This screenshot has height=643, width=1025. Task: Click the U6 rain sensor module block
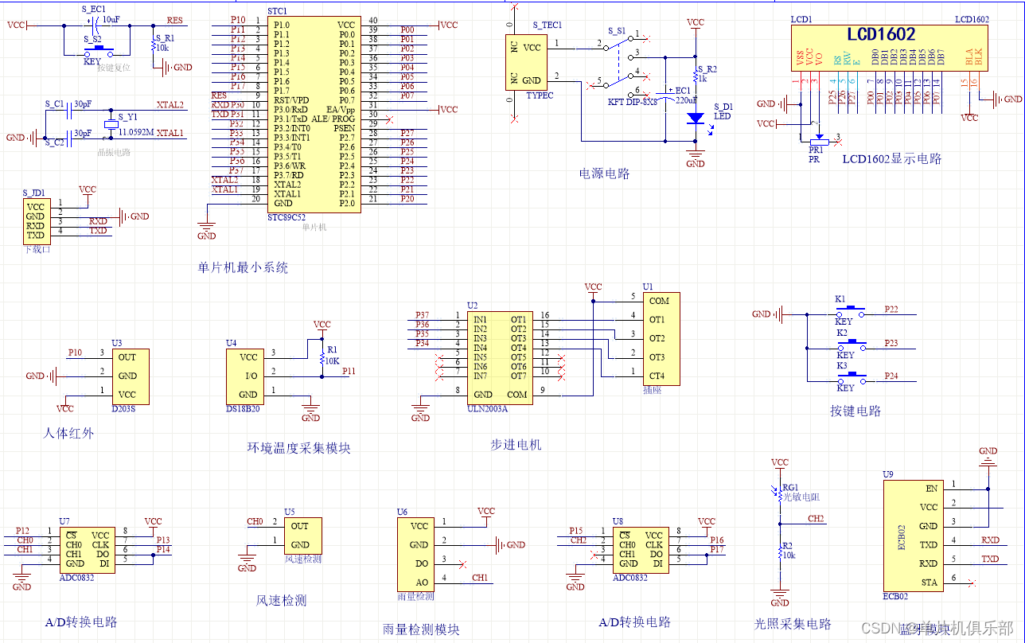[416, 555]
